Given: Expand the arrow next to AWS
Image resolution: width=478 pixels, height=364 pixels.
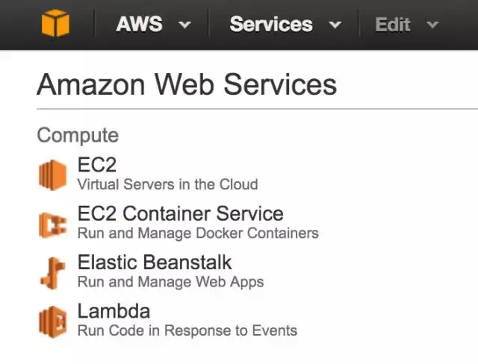Looking at the screenshot, I should point(184,25).
